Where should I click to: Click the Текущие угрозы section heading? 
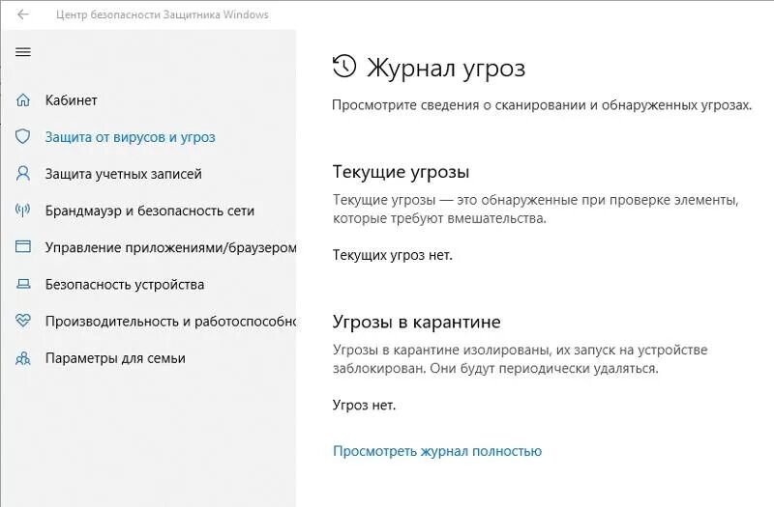(401, 172)
